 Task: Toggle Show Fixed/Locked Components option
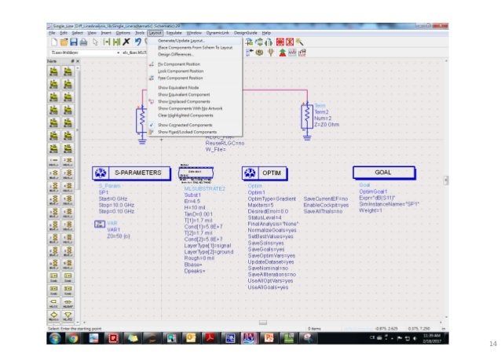click(x=187, y=132)
